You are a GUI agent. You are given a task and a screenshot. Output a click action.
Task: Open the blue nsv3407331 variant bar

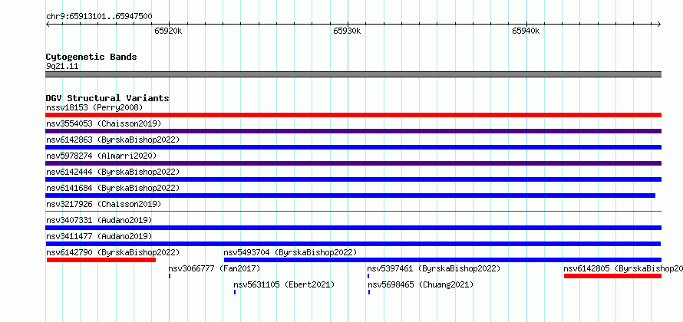353,228
